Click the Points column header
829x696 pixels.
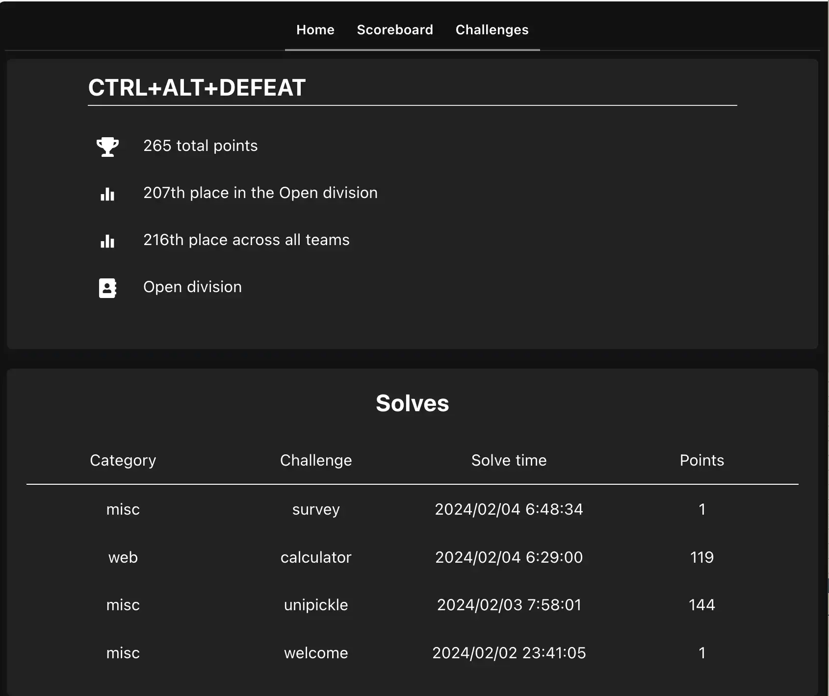pyautogui.click(x=702, y=460)
